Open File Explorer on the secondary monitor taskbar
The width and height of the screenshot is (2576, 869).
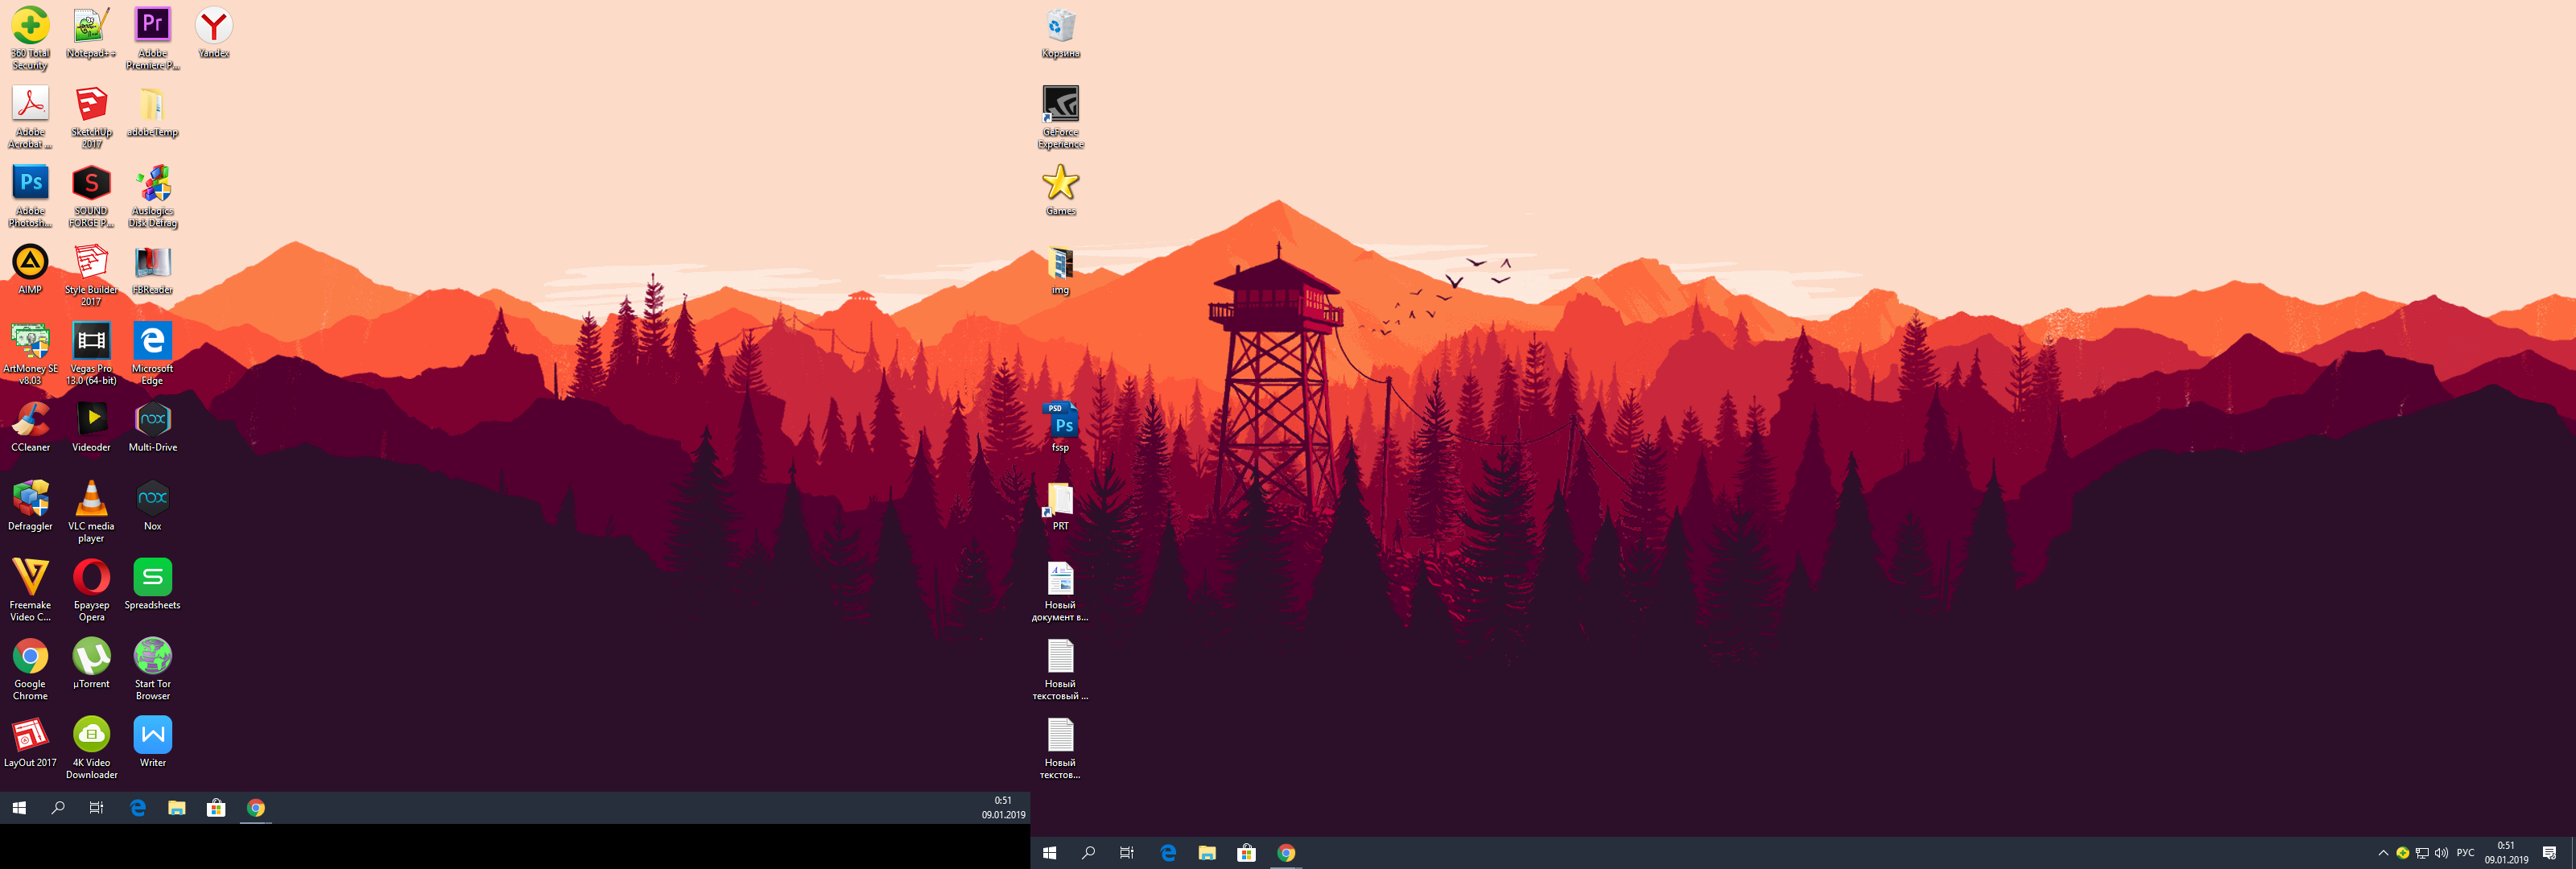coord(176,808)
